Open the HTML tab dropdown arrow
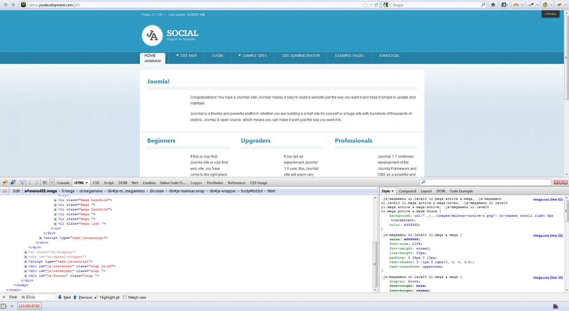Viewport: 569px width, 311px height. pyautogui.click(x=87, y=183)
